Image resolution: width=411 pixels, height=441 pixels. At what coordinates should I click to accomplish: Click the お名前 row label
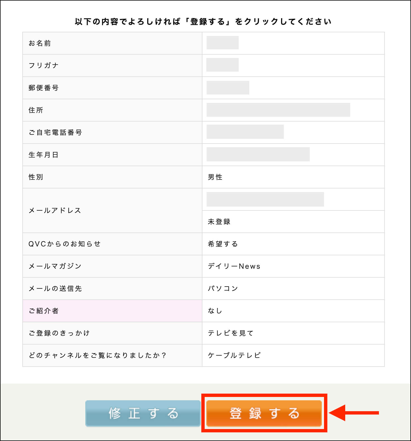click(x=40, y=43)
